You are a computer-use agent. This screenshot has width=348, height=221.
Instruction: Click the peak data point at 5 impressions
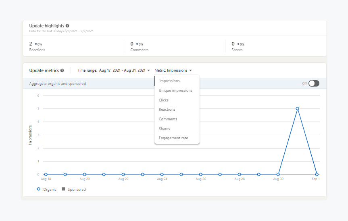297,109
